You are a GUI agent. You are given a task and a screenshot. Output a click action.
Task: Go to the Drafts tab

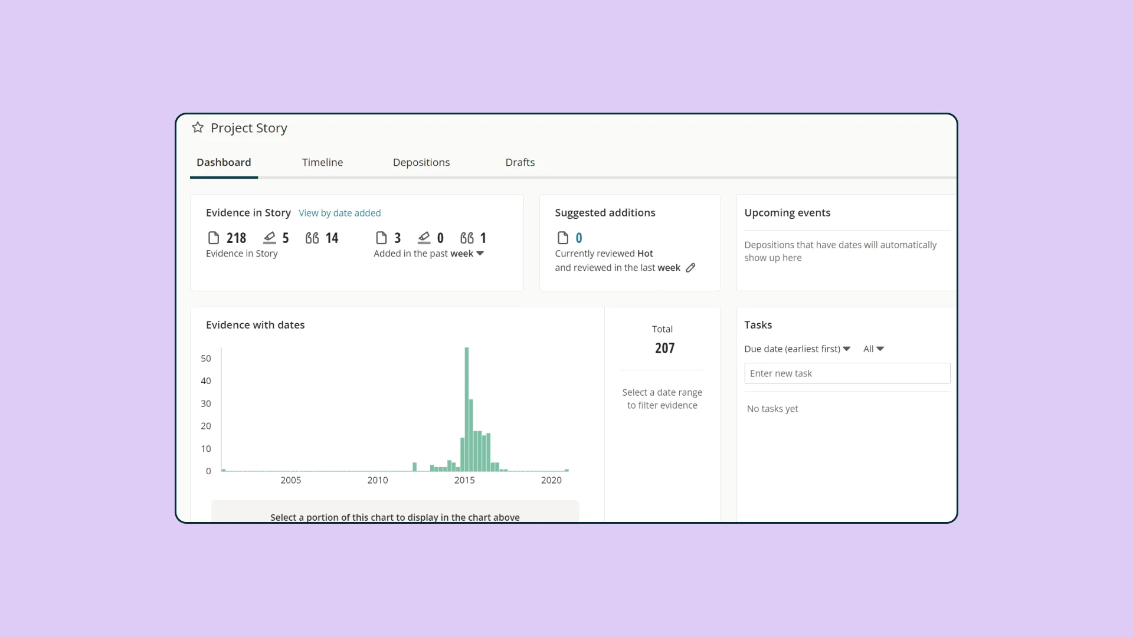[x=520, y=162]
